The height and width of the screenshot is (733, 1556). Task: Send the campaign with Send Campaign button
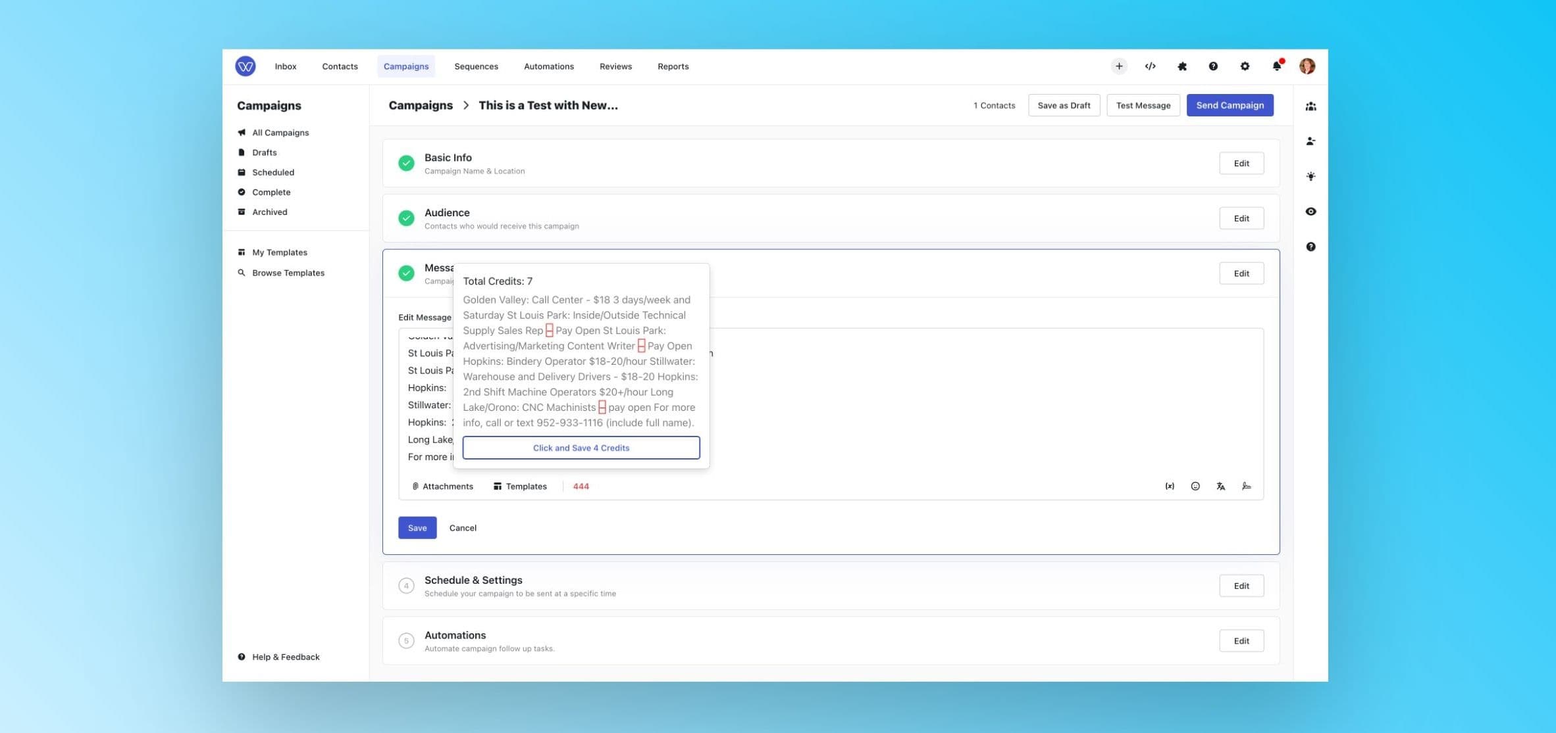tap(1230, 105)
